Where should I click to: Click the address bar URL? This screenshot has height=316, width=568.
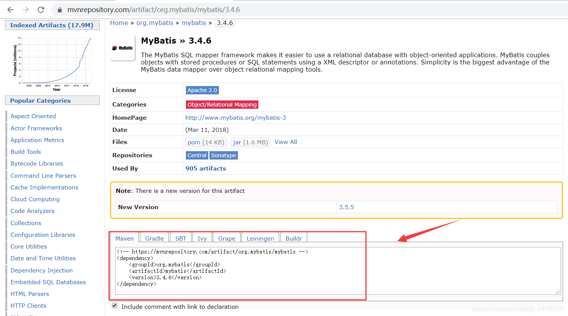click(154, 10)
